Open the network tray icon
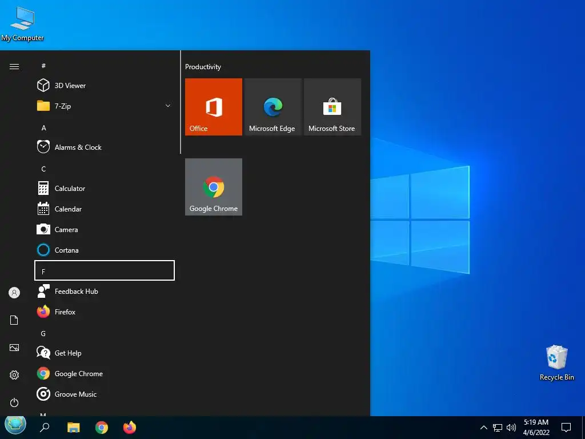The width and height of the screenshot is (585, 439). pos(498,428)
